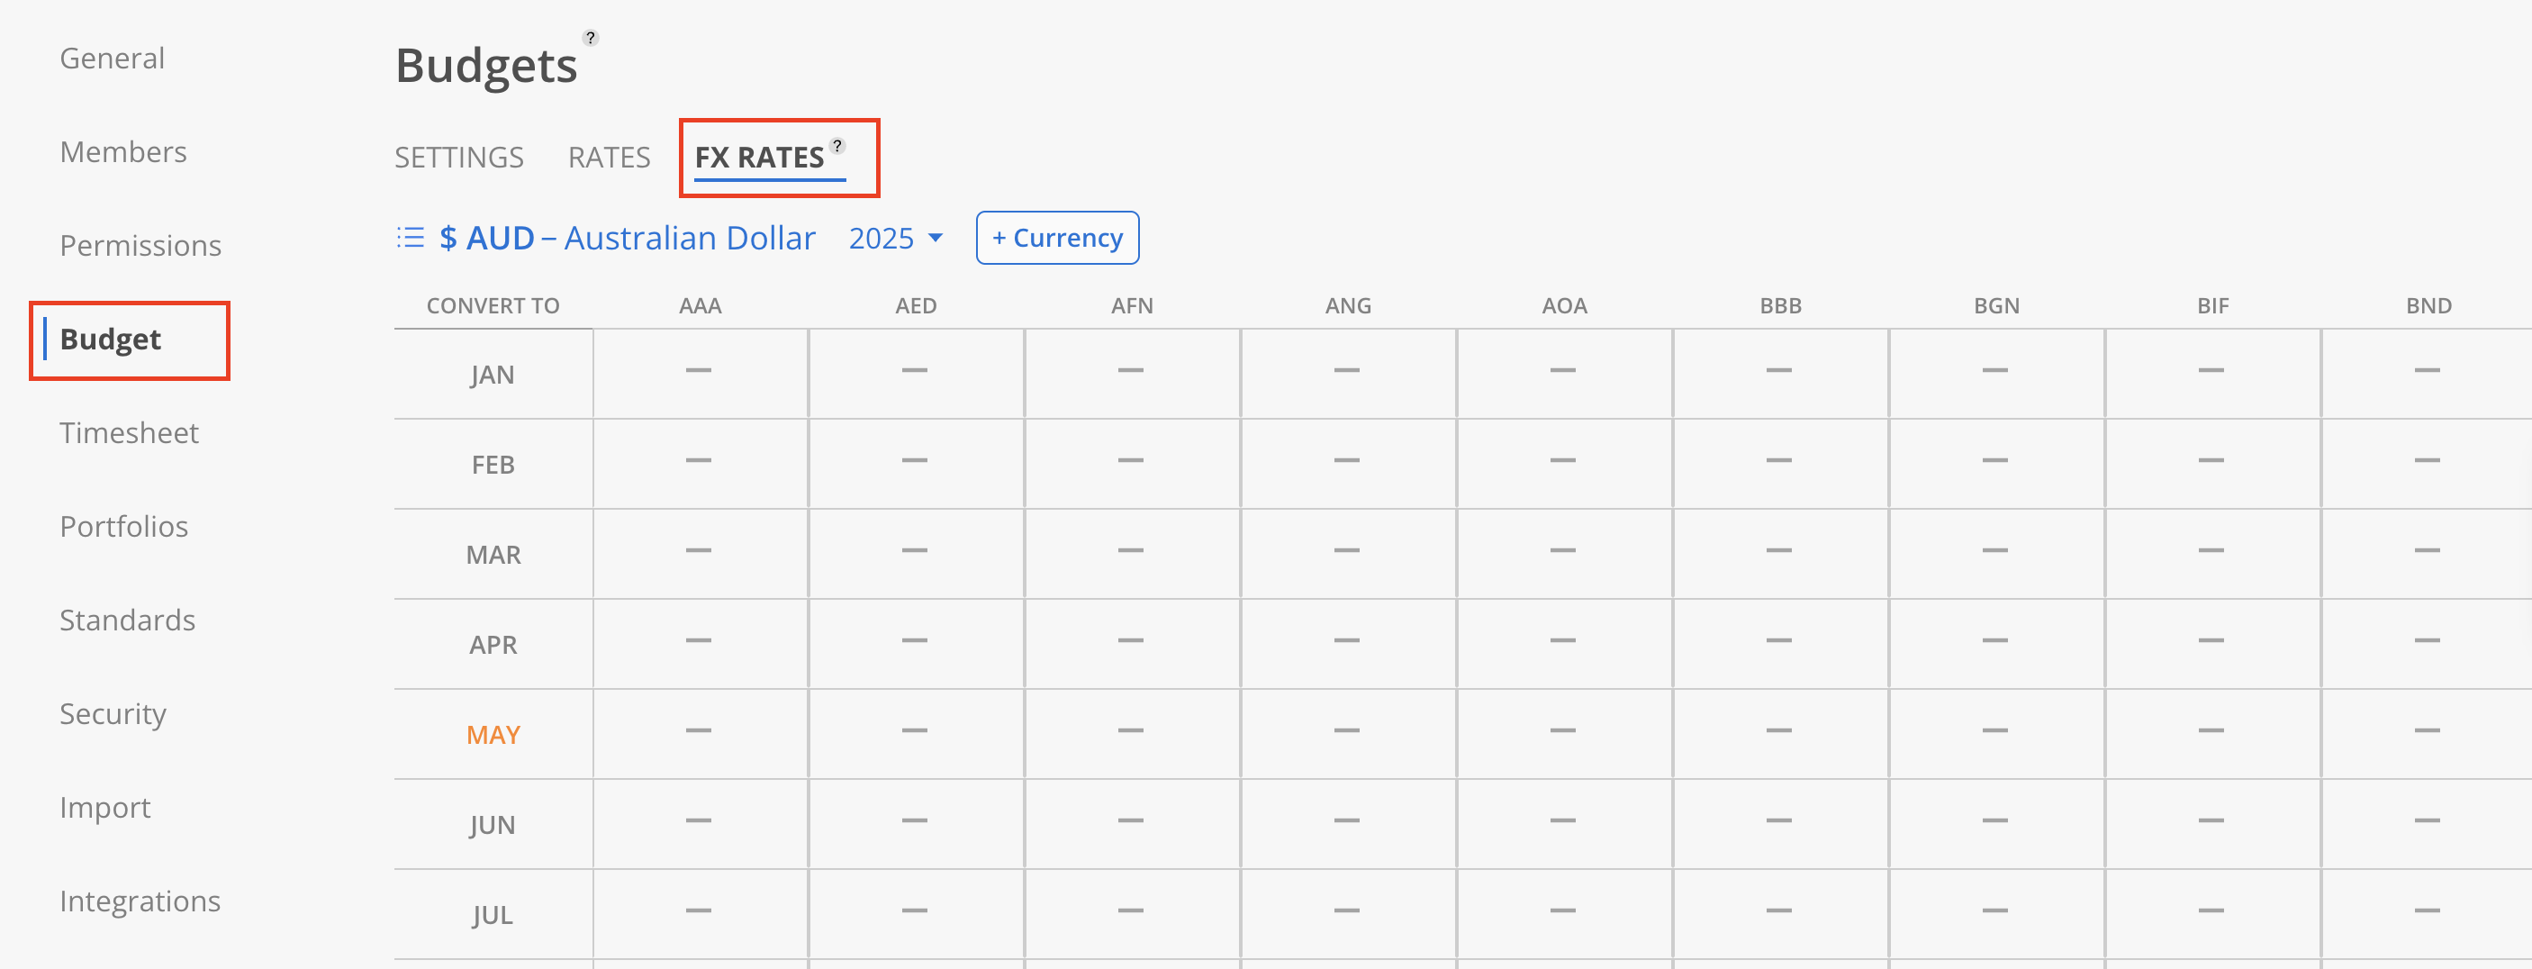Screen dimensions: 2532x969
Task: Click the help icon next to FX RATES
Action: tap(837, 146)
